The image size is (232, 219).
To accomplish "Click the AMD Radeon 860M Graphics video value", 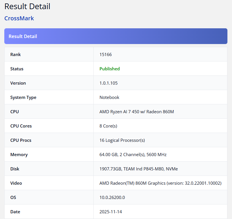I will point(160,183).
